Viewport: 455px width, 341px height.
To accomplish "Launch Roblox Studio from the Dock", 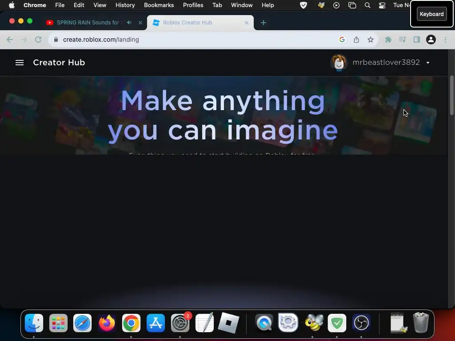I will [x=229, y=323].
